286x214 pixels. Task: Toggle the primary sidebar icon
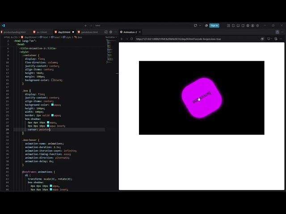[x=233, y=25]
